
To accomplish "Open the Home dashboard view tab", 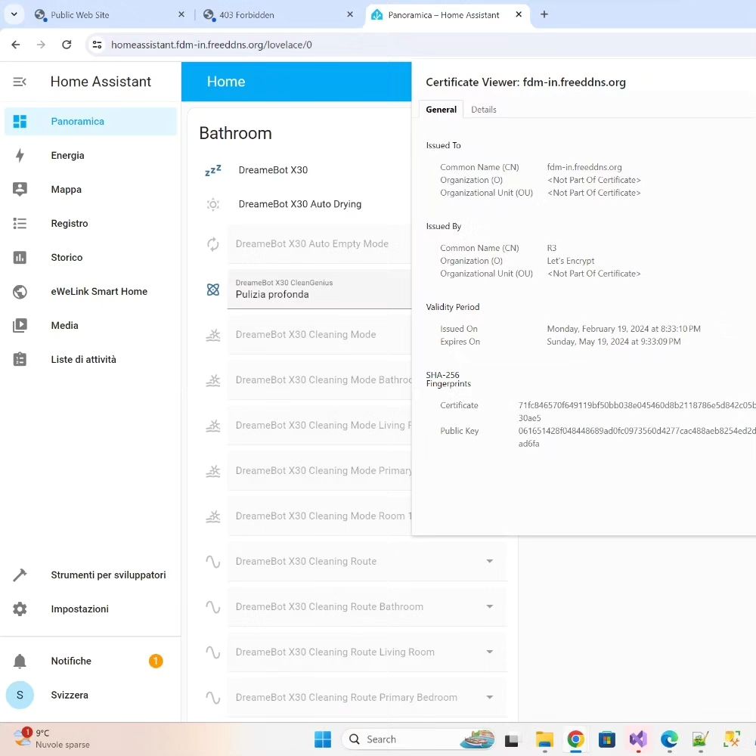I will coord(226,82).
